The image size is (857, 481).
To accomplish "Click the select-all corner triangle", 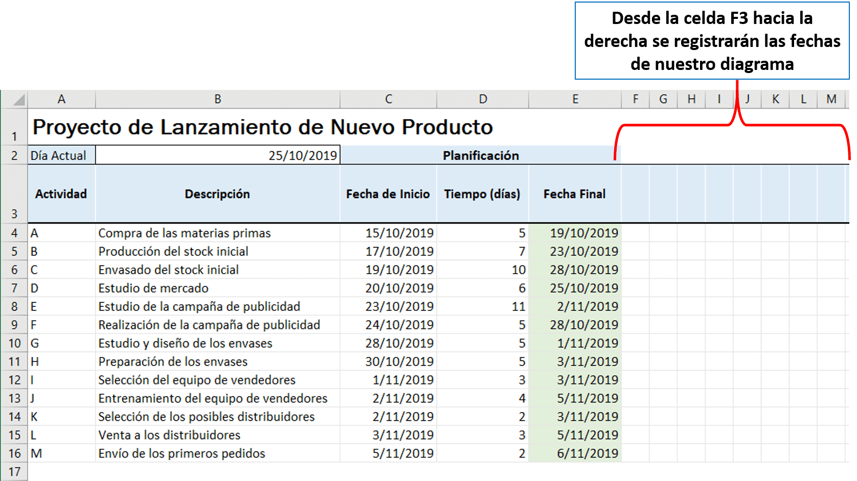I will 19,100.
